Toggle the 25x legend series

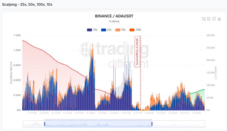click(x=106, y=30)
